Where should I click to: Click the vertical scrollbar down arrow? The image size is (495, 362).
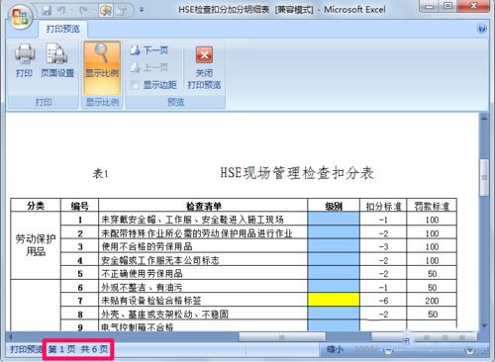pos(484,325)
